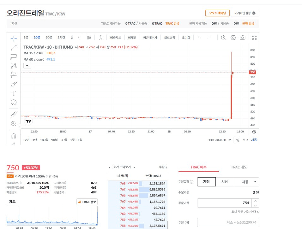Screen dimensions: 302x229
Task: Enter fullscreen chart mode
Action: click(254, 38)
